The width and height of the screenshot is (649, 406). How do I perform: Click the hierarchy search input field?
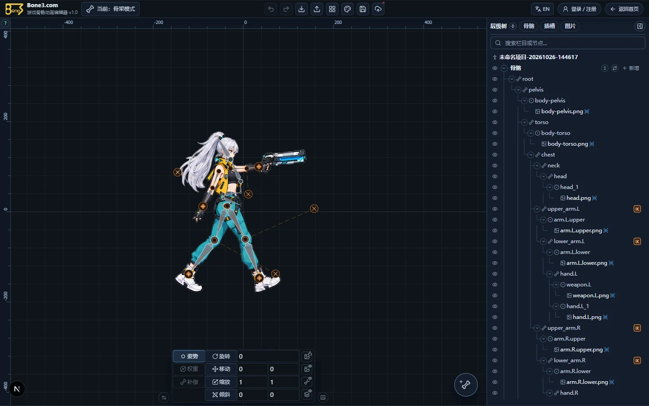tap(568, 43)
